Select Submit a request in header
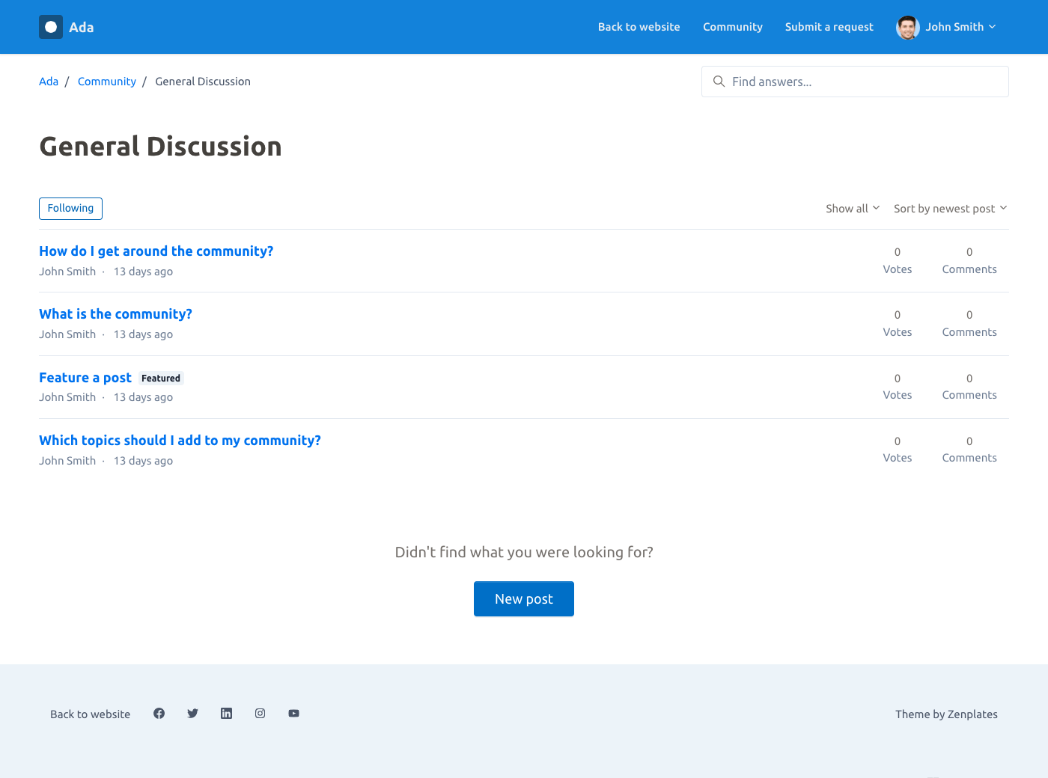 pyautogui.click(x=829, y=27)
